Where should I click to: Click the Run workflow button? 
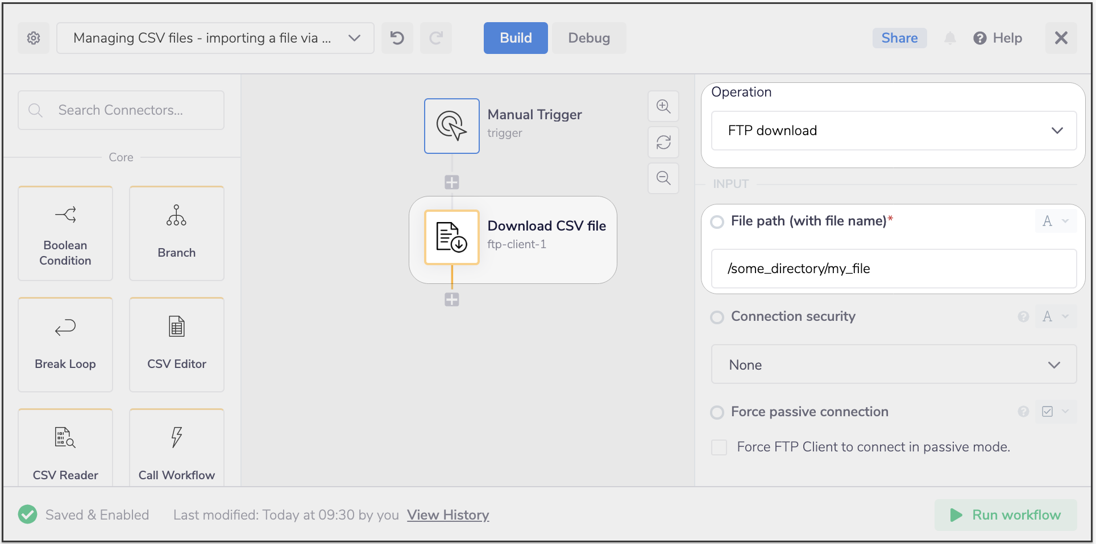pyautogui.click(x=1006, y=515)
